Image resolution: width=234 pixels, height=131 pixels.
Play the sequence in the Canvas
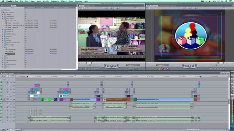(190, 66)
